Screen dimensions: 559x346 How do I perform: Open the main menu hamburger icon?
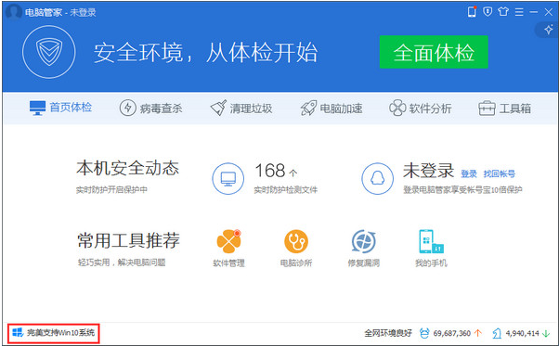tap(519, 12)
